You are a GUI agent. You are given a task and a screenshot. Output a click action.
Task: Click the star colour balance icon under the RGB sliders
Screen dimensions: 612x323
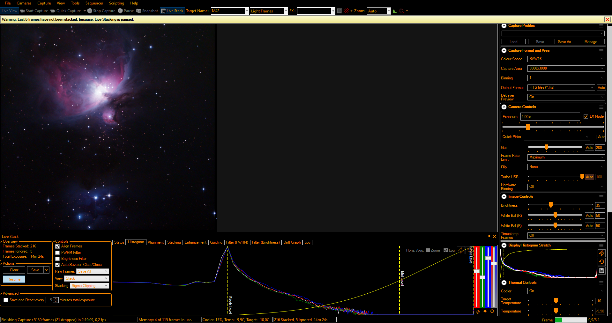485,312
